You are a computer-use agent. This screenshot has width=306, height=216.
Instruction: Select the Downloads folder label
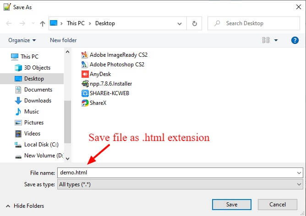38,101
